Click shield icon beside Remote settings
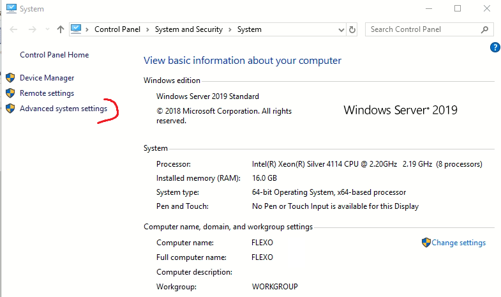501x297 pixels. (10, 93)
